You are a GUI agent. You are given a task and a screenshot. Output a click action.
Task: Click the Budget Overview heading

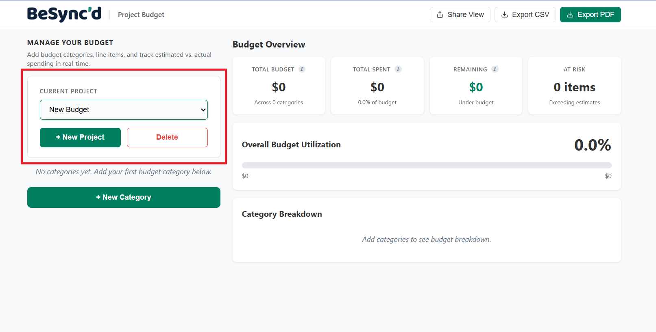(269, 45)
